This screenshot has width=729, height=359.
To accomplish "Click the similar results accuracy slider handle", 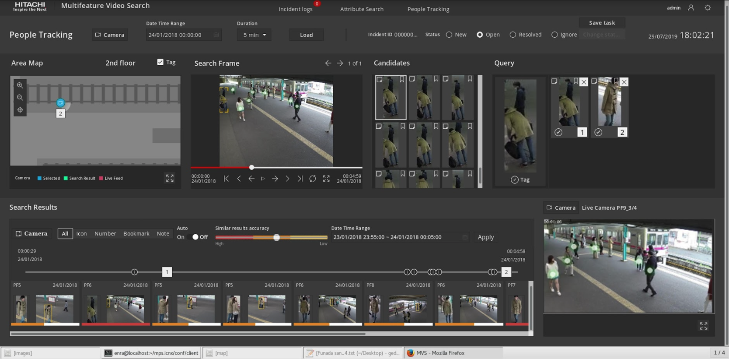I will click(x=276, y=237).
